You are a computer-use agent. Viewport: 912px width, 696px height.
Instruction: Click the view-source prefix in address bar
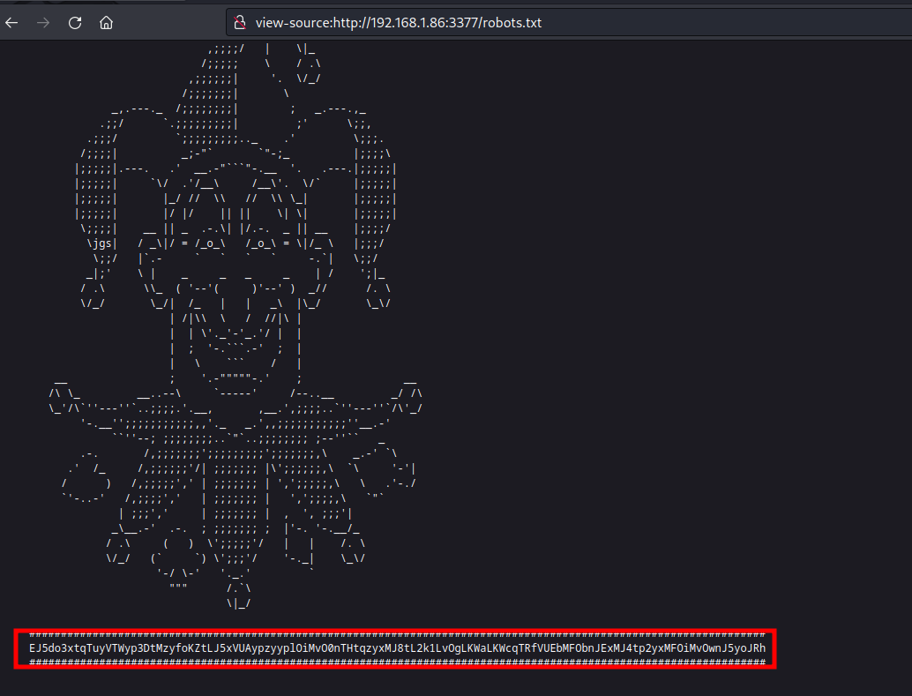pyautogui.click(x=292, y=23)
